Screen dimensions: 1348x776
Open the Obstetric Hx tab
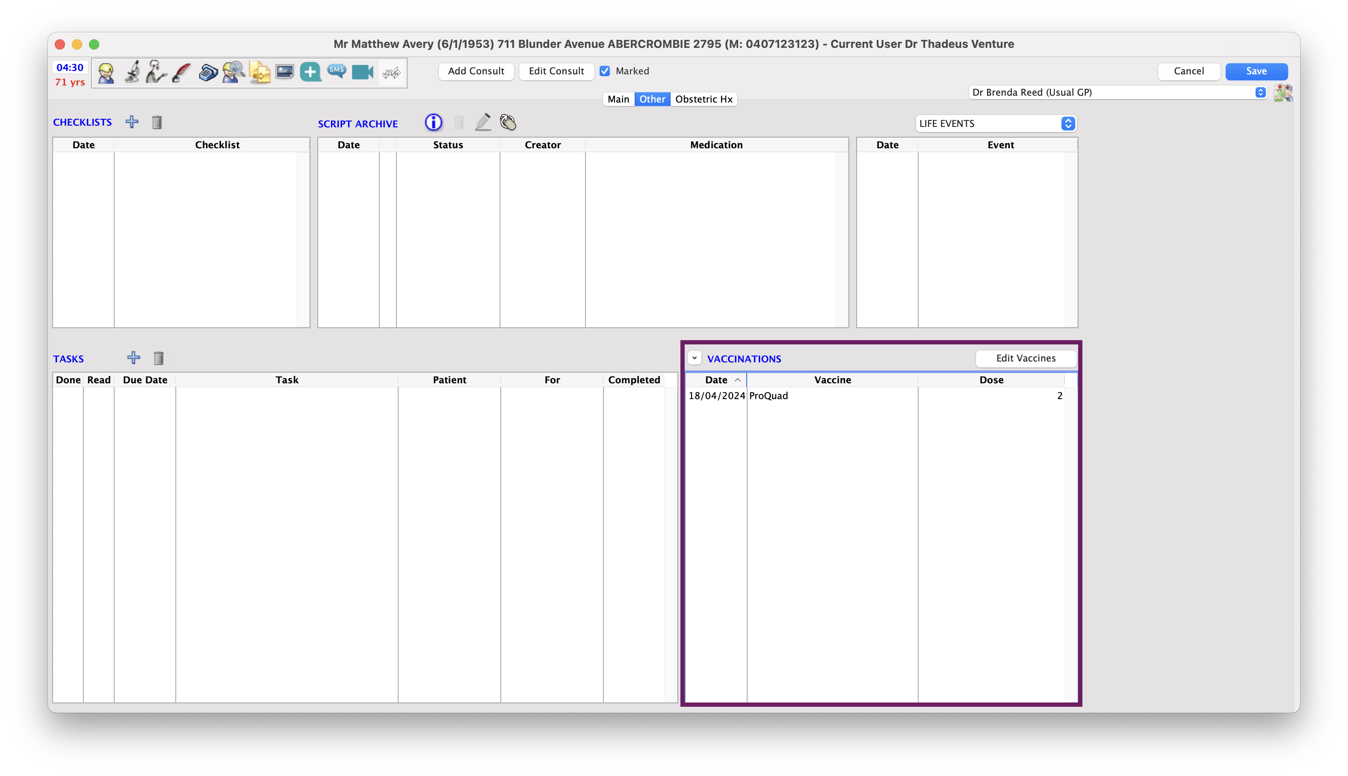point(704,99)
